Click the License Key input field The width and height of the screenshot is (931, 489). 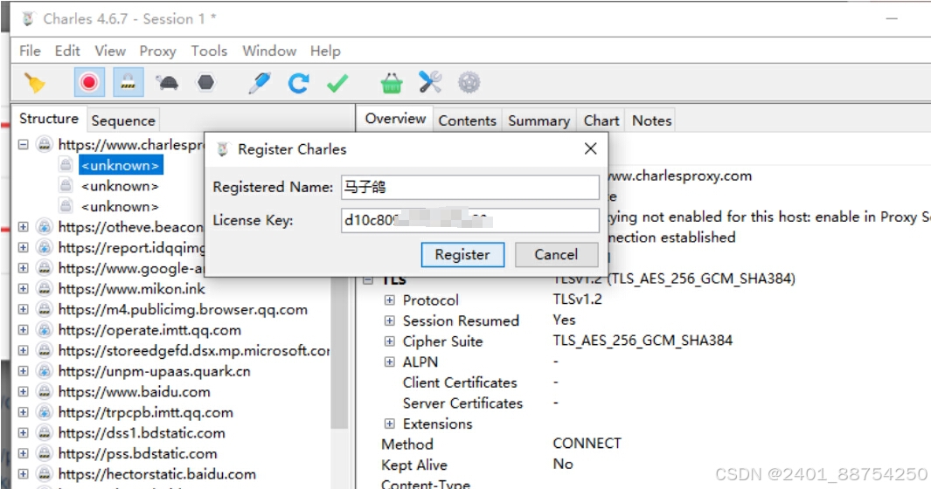tap(469, 220)
